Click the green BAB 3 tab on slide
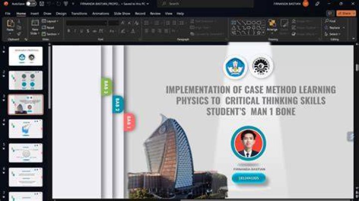The width and height of the screenshot is (359, 201). click(x=107, y=87)
